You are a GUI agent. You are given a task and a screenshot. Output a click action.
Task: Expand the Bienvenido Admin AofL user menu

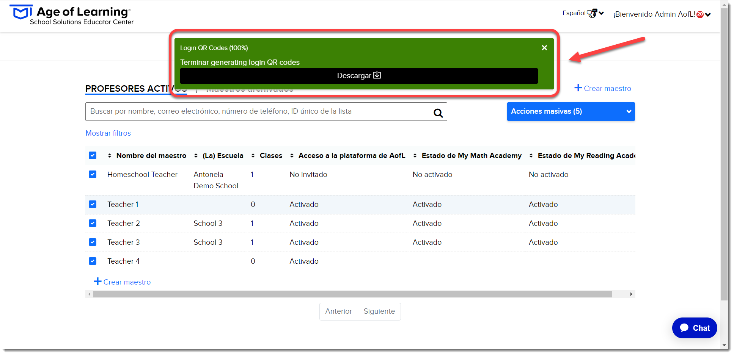tap(708, 15)
